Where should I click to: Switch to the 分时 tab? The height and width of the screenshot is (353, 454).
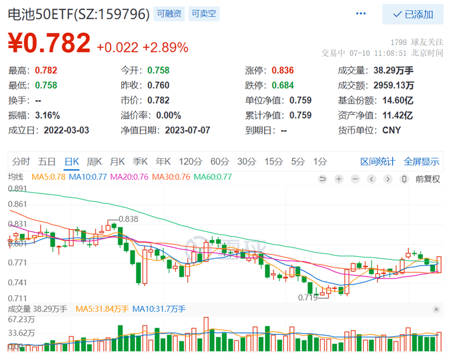tap(21, 161)
